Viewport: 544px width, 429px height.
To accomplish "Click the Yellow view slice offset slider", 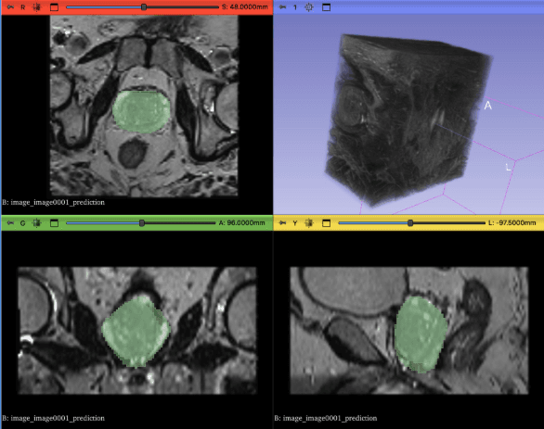I will coord(411,223).
